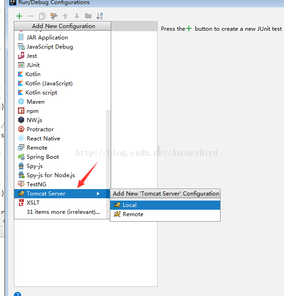This screenshot has height=296, width=284.
Task: Click the Protractor icon
Action: click(21, 129)
